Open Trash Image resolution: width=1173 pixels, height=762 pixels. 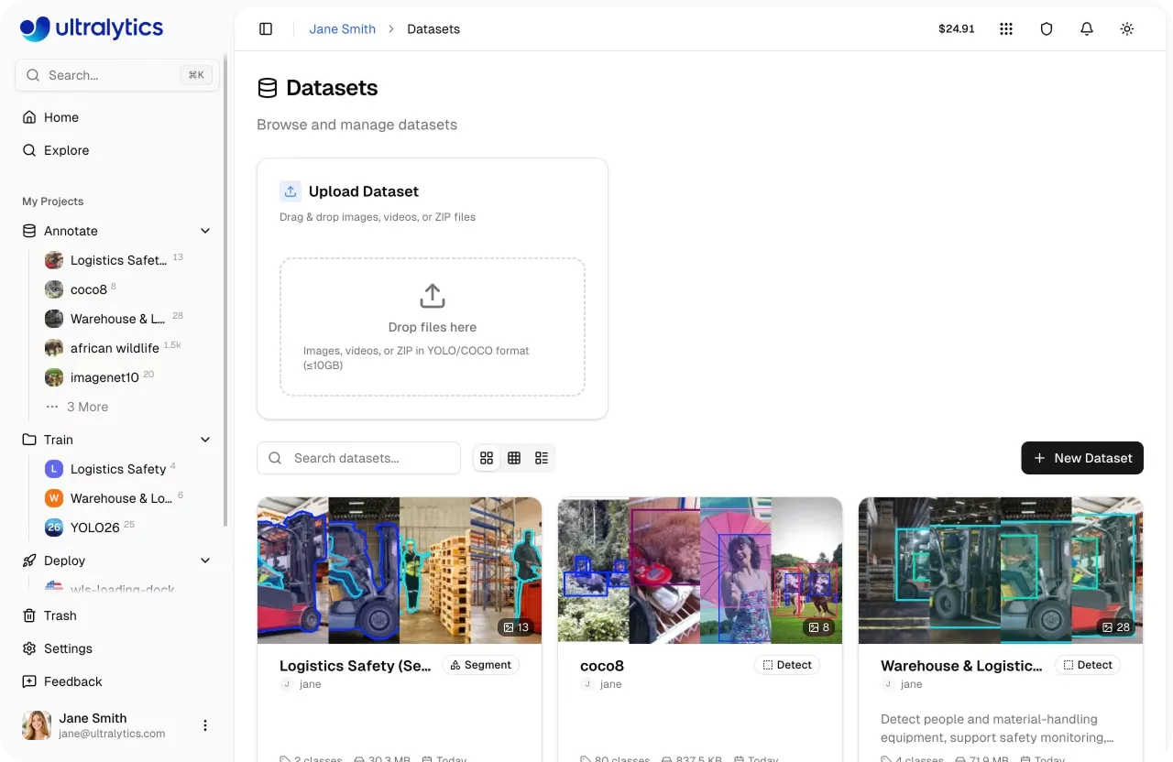point(117,615)
